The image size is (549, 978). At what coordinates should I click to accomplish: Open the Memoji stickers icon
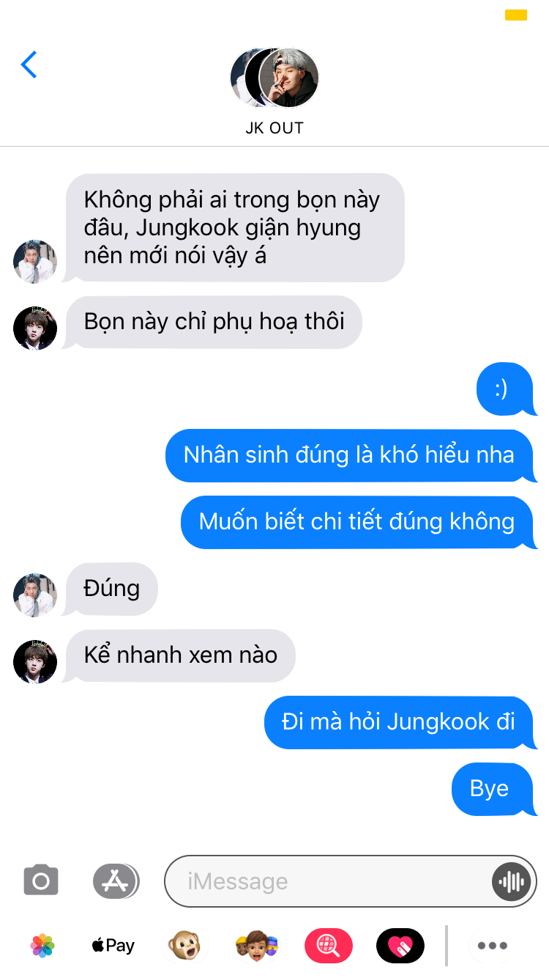[256, 946]
